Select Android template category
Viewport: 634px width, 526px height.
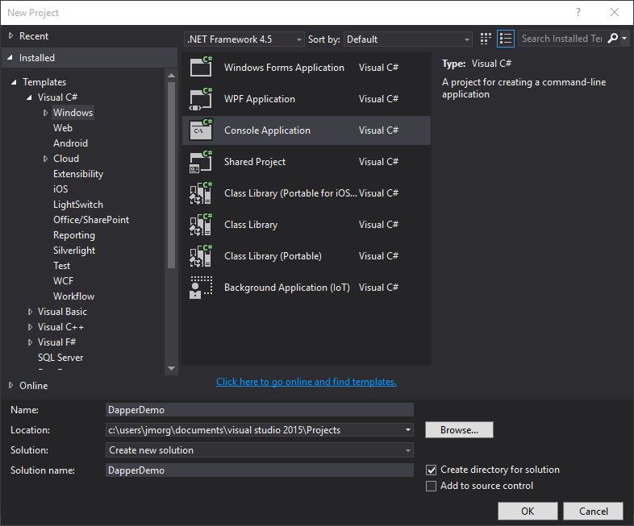(70, 143)
